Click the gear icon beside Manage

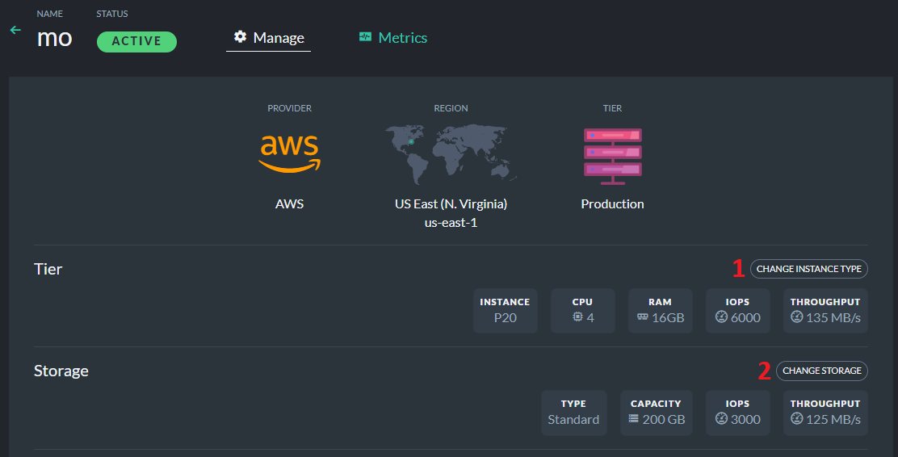tap(240, 36)
